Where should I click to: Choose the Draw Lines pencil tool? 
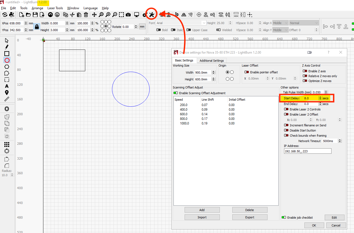pyautogui.click(x=7, y=47)
